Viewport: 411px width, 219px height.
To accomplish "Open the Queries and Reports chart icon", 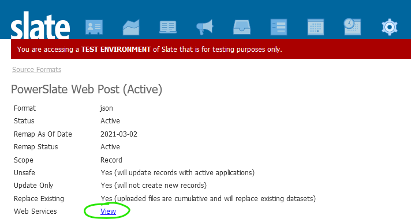I will point(131,27).
